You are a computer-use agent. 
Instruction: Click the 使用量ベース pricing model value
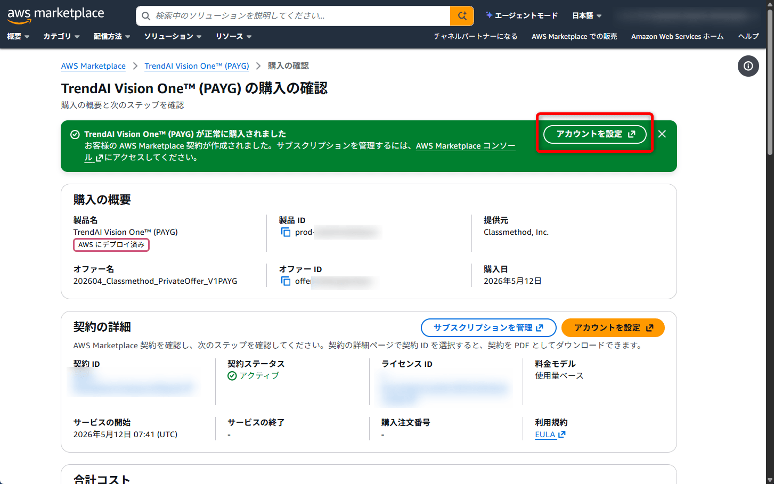click(559, 376)
